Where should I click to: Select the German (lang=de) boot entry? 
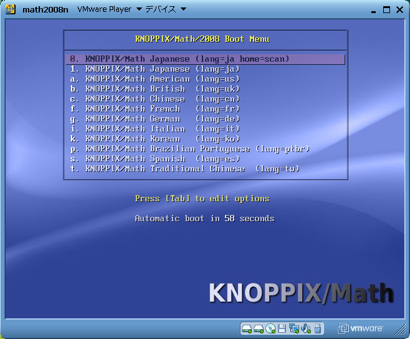coord(206,119)
